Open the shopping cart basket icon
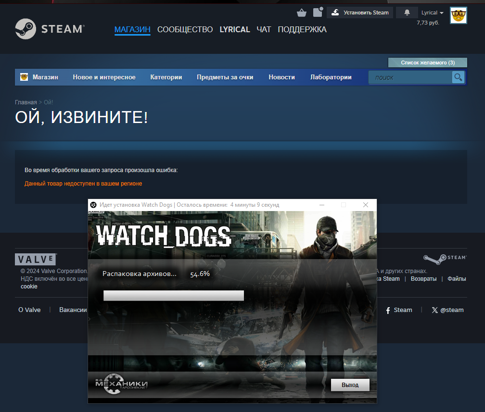This screenshot has width=485, height=412. coord(302,12)
